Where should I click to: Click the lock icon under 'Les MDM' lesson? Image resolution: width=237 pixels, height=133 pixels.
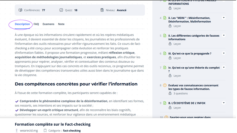[170, 26]
